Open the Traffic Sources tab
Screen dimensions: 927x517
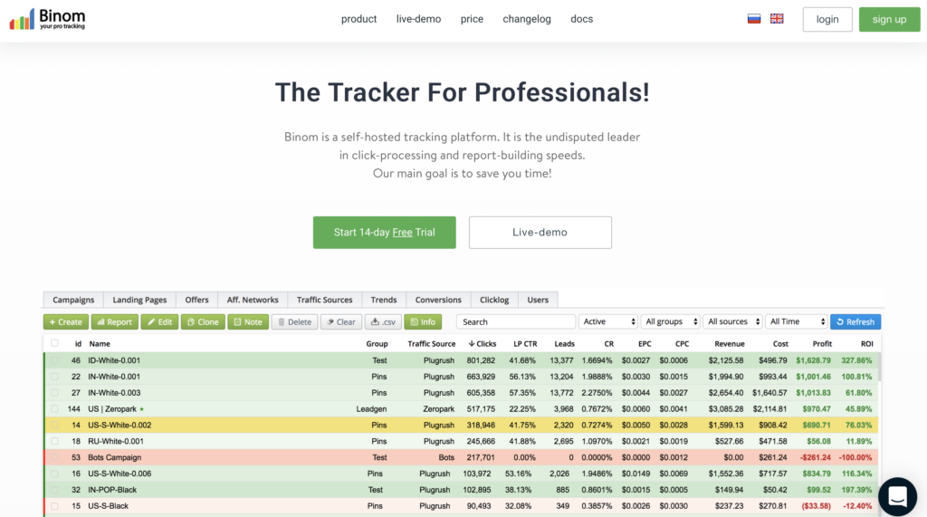324,300
